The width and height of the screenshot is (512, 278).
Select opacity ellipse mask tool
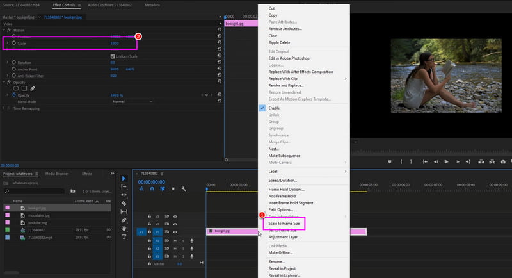coord(15,88)
